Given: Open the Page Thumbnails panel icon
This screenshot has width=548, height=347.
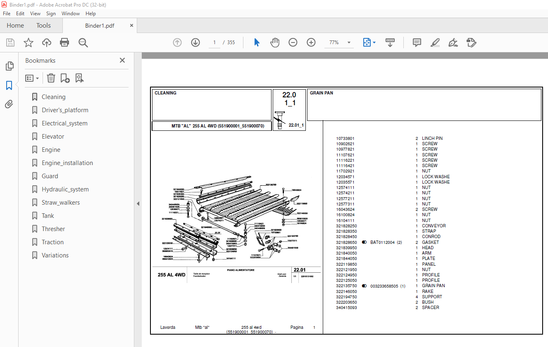Looking at the screenshot, I should click(9, 66).
